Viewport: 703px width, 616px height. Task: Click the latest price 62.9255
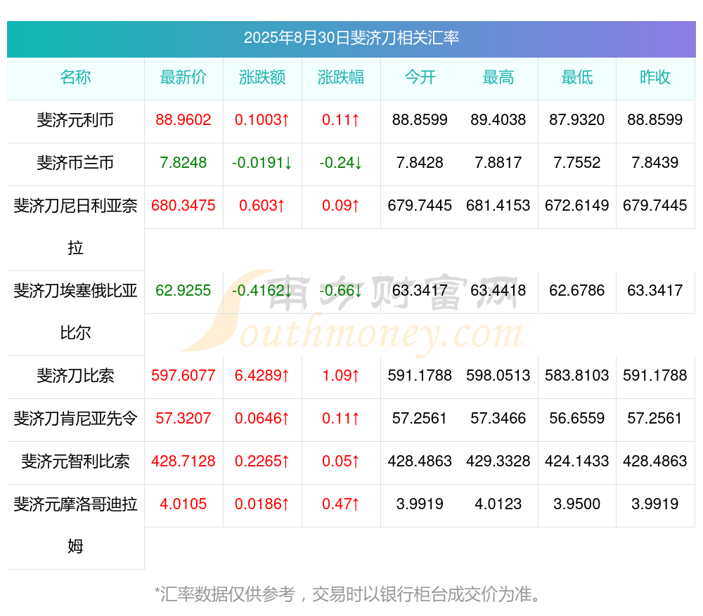(183, 290)
